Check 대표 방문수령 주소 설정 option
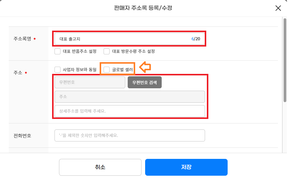 click(x=107, y=51)
